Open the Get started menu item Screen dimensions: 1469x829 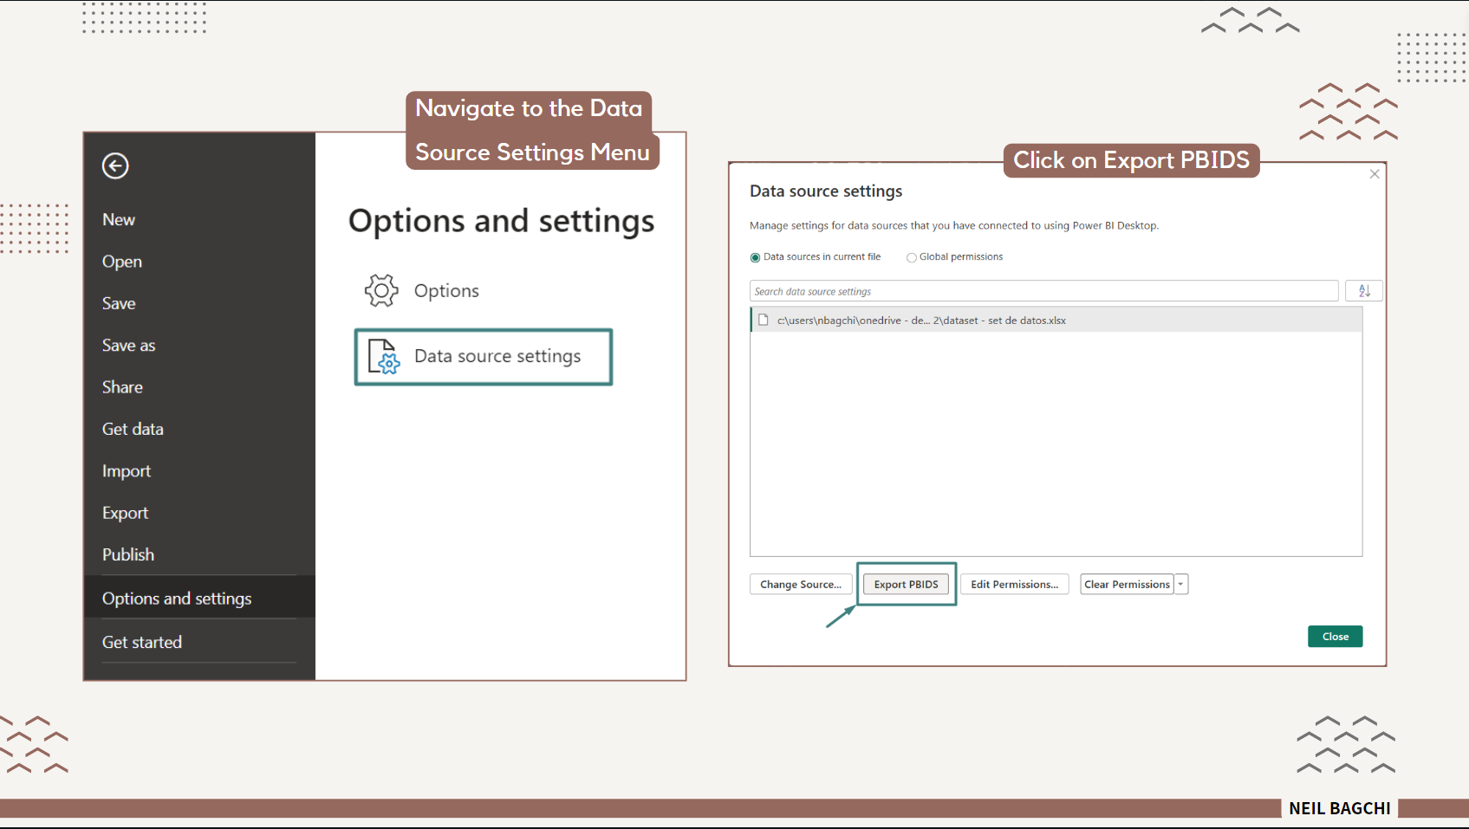tap(142, 641)
